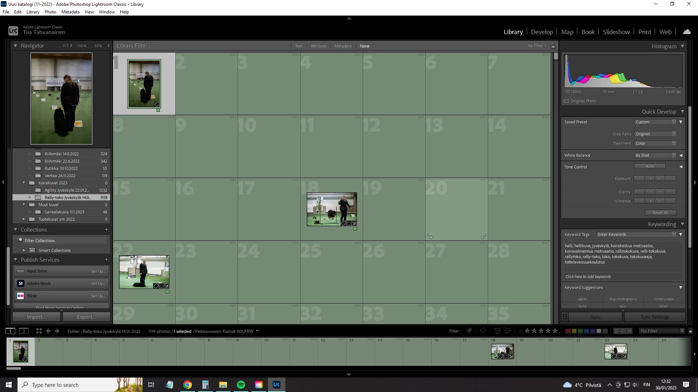Open Spotify from the taskbar
698x392 pixels.
pos(241,385)
